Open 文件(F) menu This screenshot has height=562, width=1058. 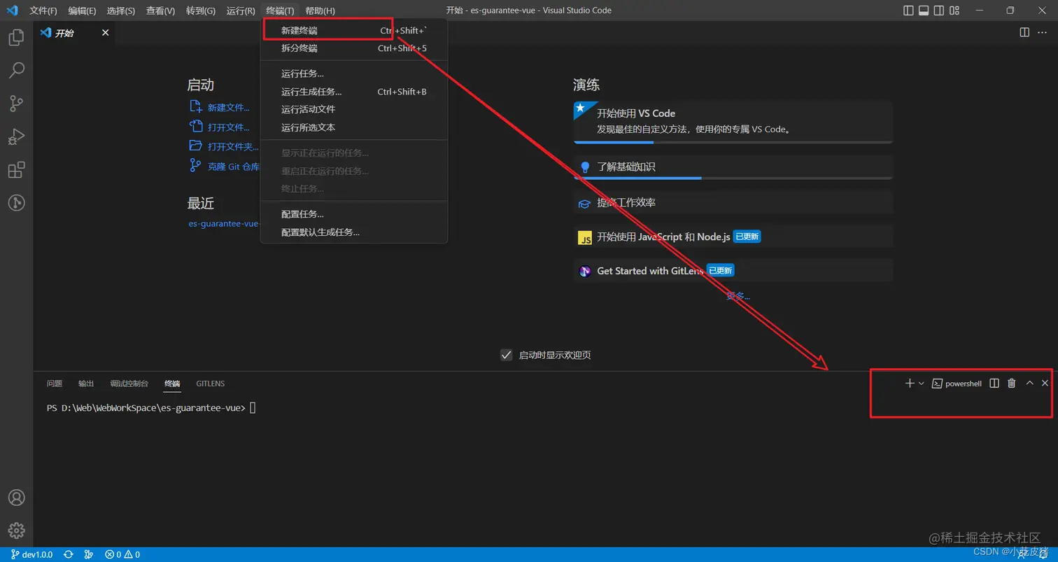(x=43, y=10)
